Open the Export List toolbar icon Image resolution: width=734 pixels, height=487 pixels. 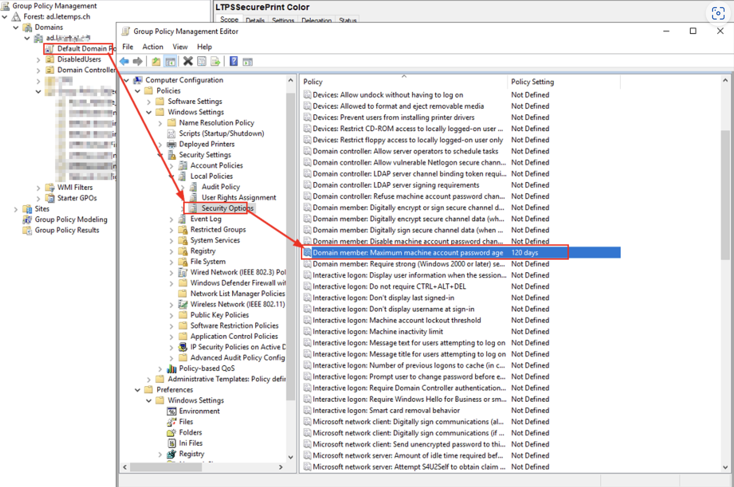click(x=215, y=61)
